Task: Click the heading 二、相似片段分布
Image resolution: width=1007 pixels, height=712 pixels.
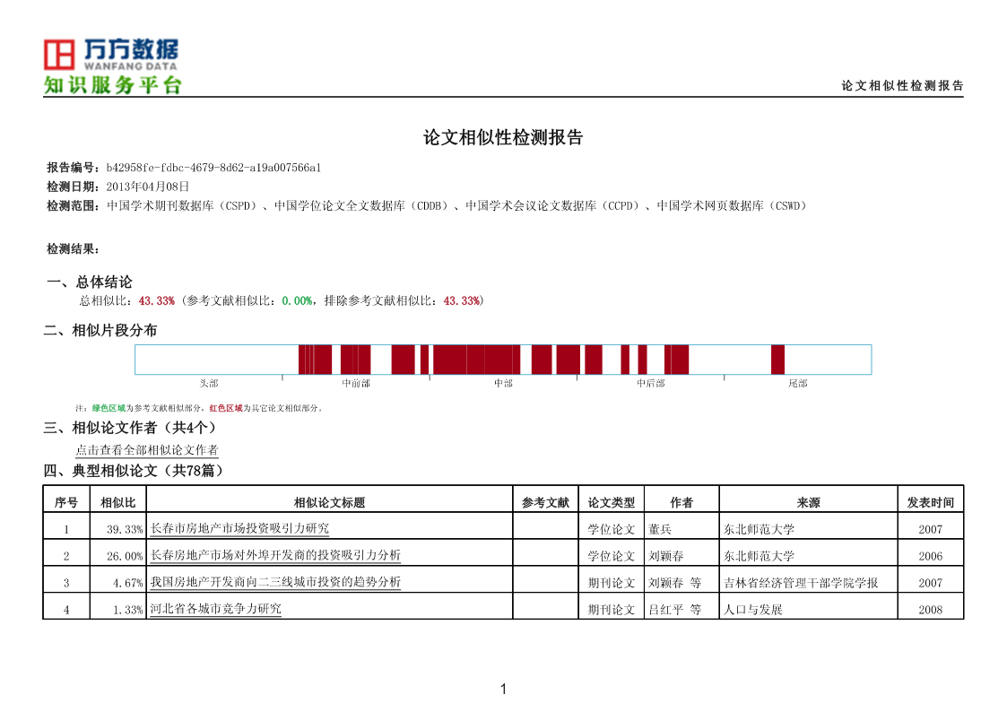Action: (100, 331)
